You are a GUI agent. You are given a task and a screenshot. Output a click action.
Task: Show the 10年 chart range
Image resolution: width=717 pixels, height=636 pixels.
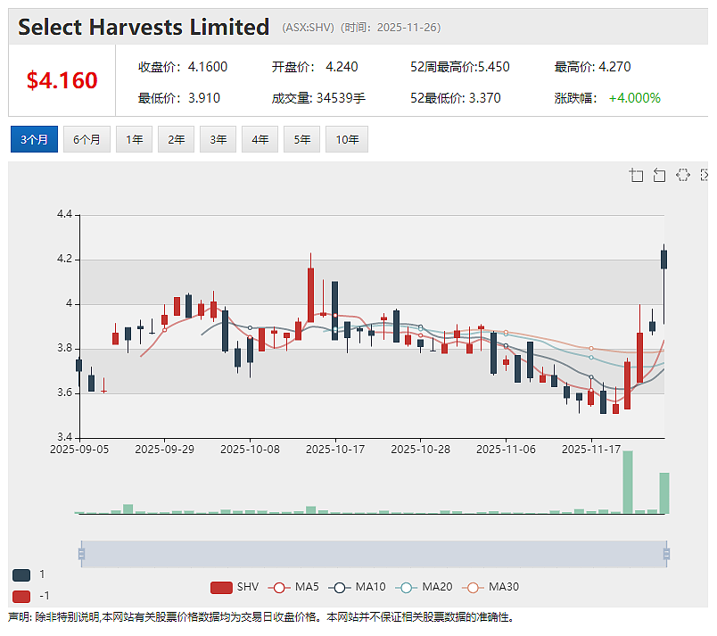click(347, 139)
